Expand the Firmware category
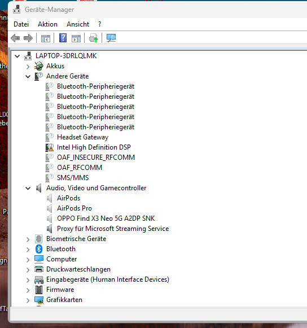Screen dimensions: 307x328 pyautogui.click(x=28, y=290)
